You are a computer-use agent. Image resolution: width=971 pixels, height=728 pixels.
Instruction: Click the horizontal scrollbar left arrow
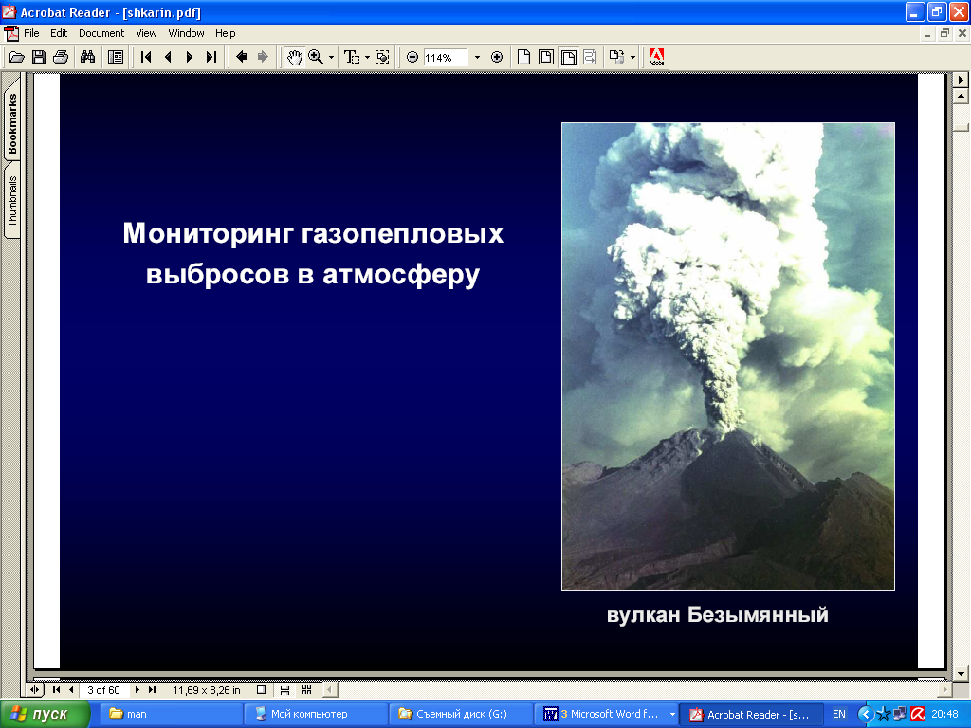330,690
